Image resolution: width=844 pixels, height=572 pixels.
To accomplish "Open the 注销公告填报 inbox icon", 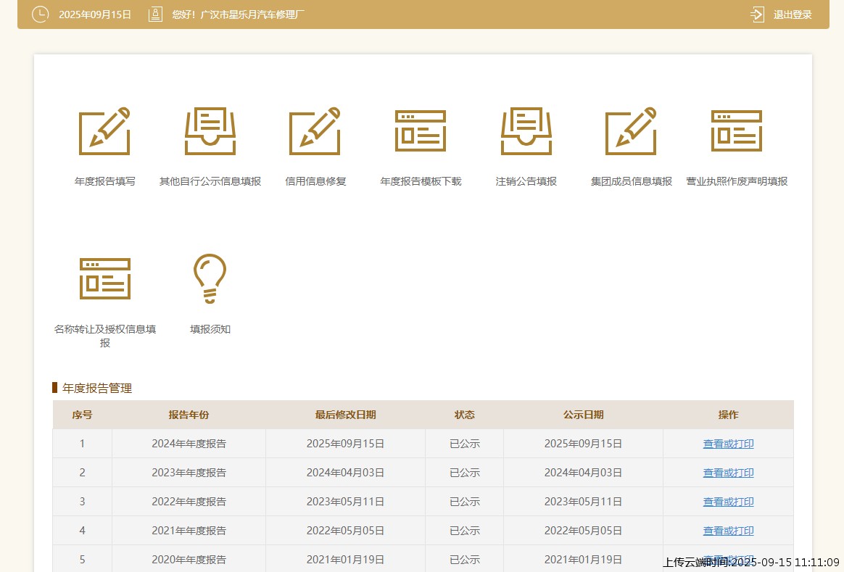I will [526, 130].
